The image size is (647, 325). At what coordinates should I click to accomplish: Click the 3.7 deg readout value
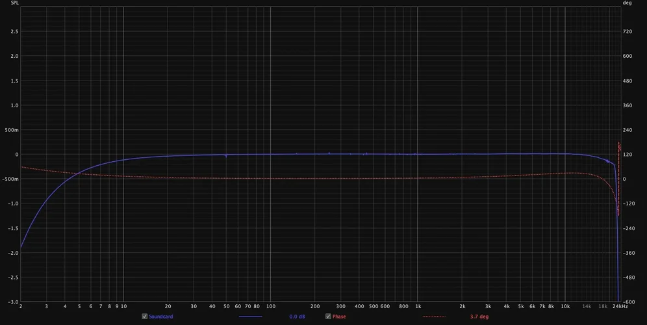pyautogui.click(x=479, y=317)
